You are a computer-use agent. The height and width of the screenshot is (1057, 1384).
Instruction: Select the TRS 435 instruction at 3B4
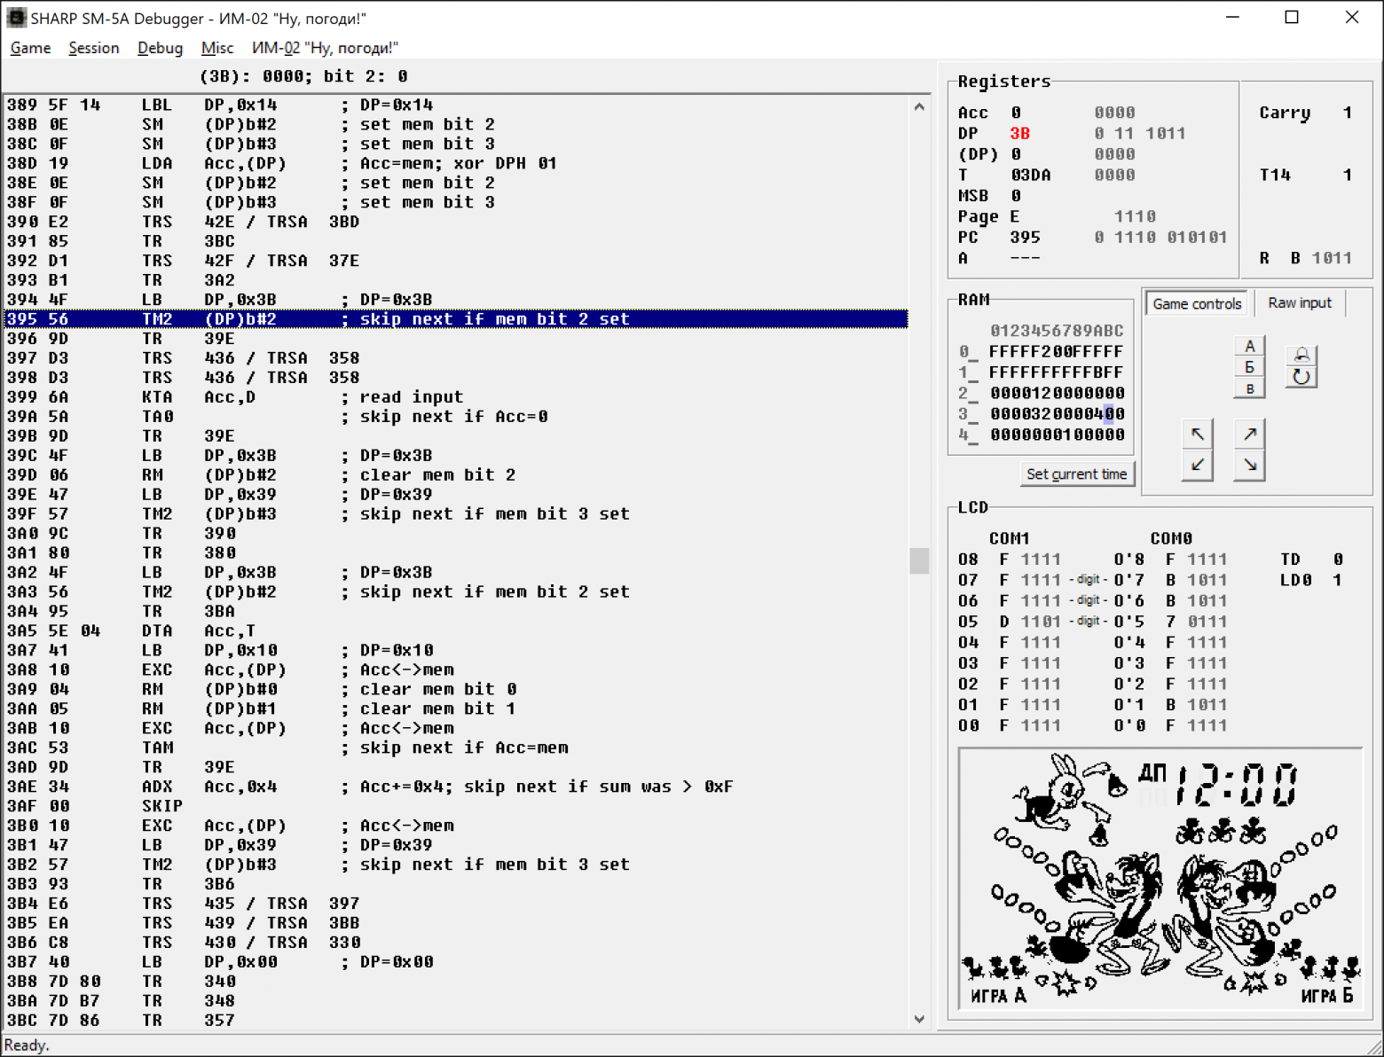tap(456, 904)
